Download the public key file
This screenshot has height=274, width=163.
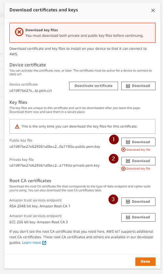pos(138,142)
